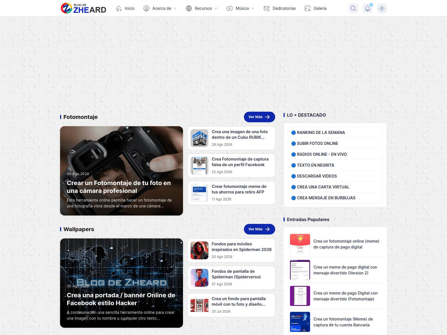Open TEXTO EN NEGRITA
The width and height of the screenshot is (447, 335).
point(335,165)
